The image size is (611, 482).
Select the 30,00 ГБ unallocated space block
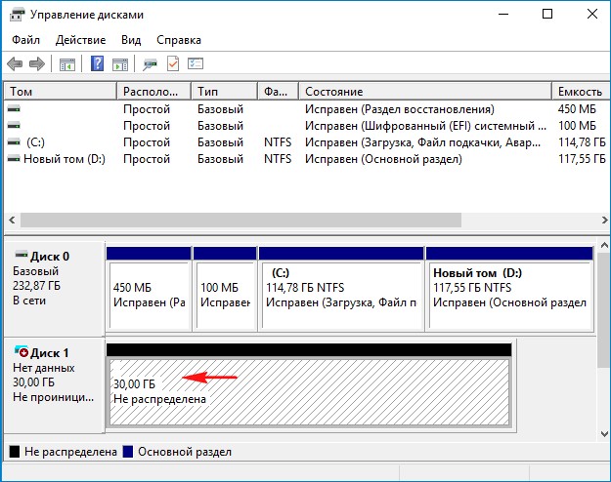(x=309, y=384)
